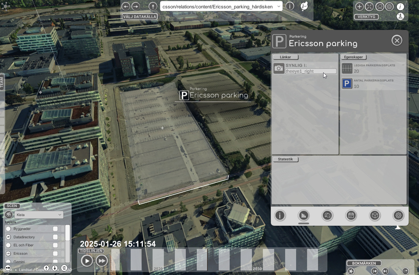Click the home view icon in tools
The width and height of the screenshot is (419, 275).
[380, 6]
